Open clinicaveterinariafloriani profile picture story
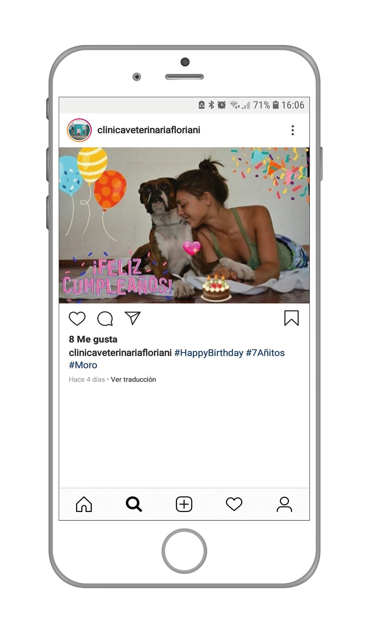The height and width of the screenshot is (621, 368). (79, 130)
